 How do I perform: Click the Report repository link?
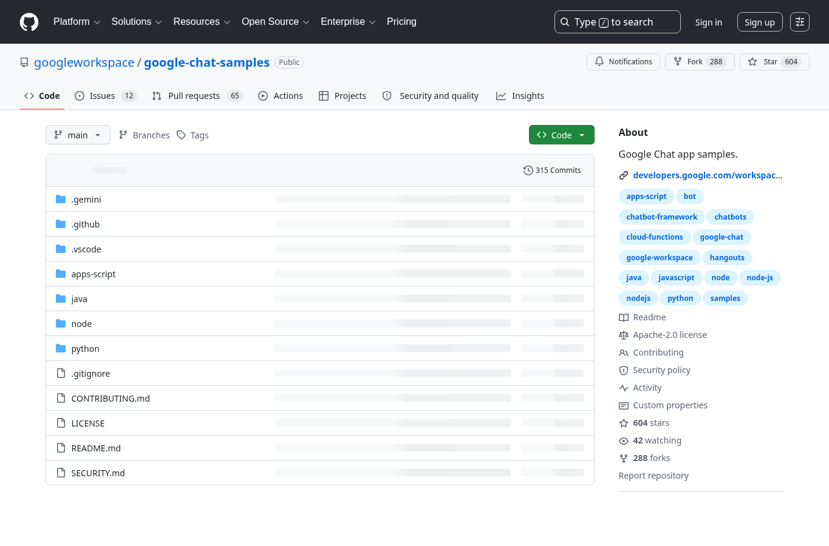click(653, 476)
